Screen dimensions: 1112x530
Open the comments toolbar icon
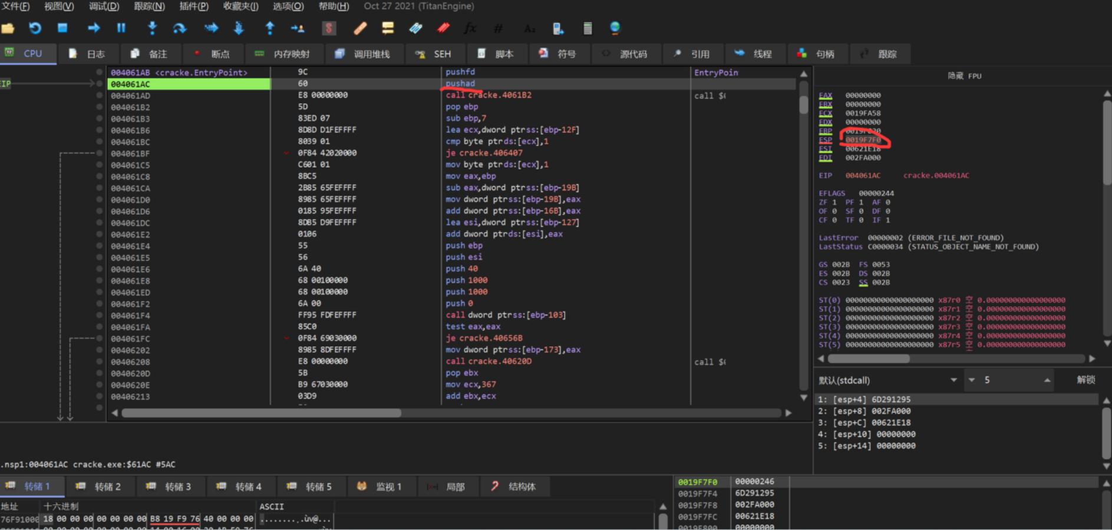tap(388, 28)
